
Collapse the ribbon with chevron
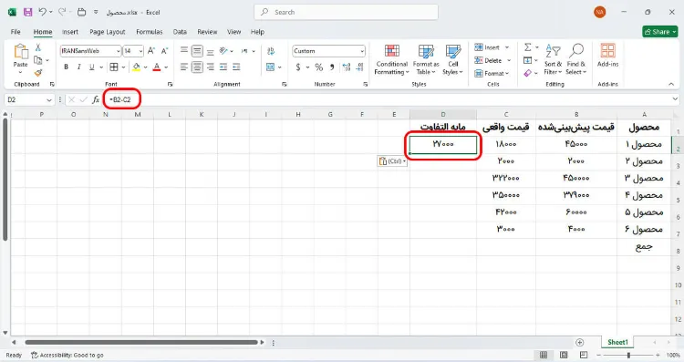pos(671,84)
